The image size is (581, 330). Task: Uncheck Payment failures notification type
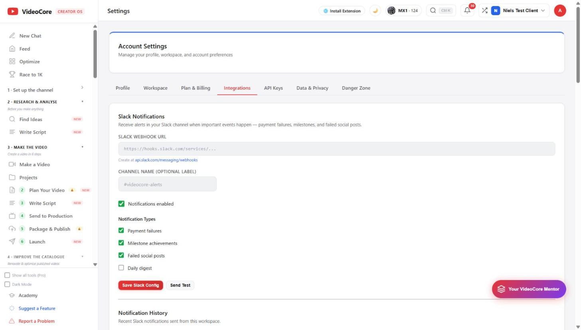pos(121,231)
